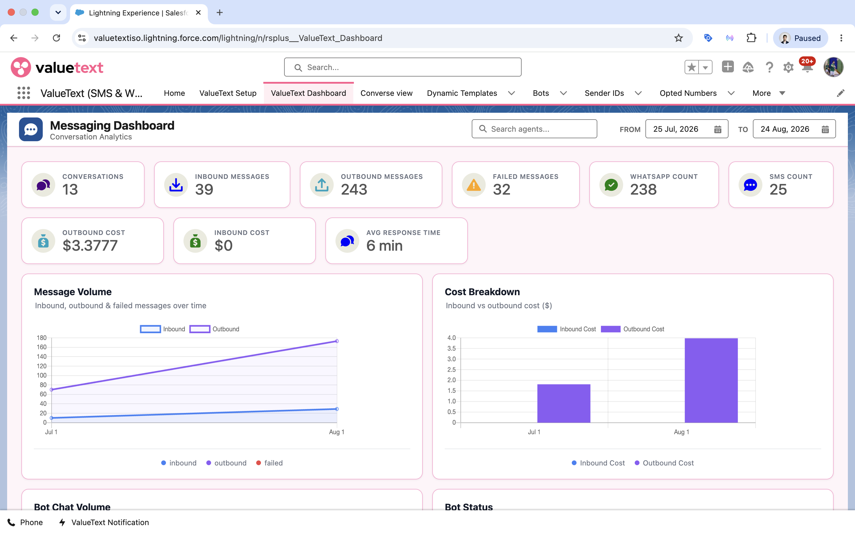Open the Setup gear icon

pos(788,67)
